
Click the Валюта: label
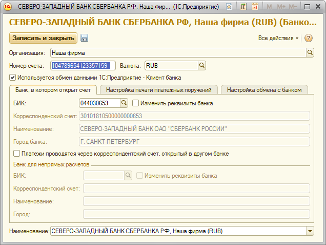(130, 66)
